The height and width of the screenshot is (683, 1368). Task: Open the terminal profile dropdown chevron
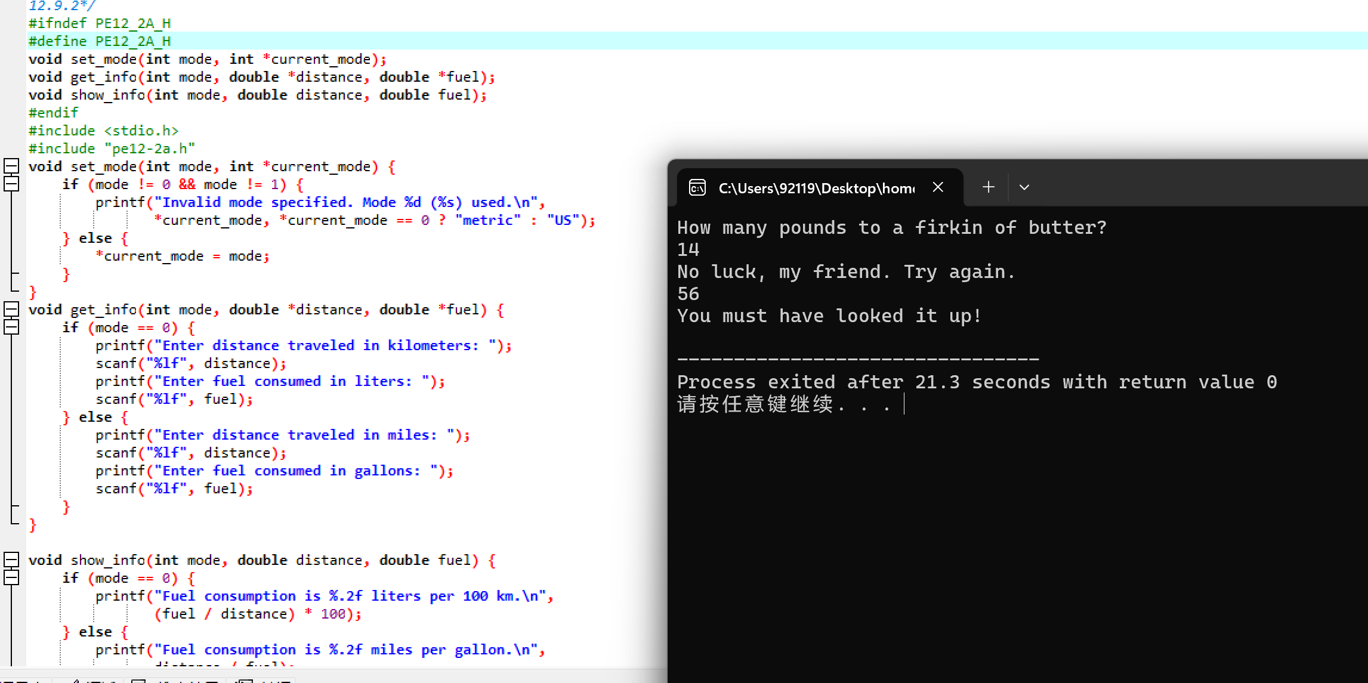(x=1024, y=187)
